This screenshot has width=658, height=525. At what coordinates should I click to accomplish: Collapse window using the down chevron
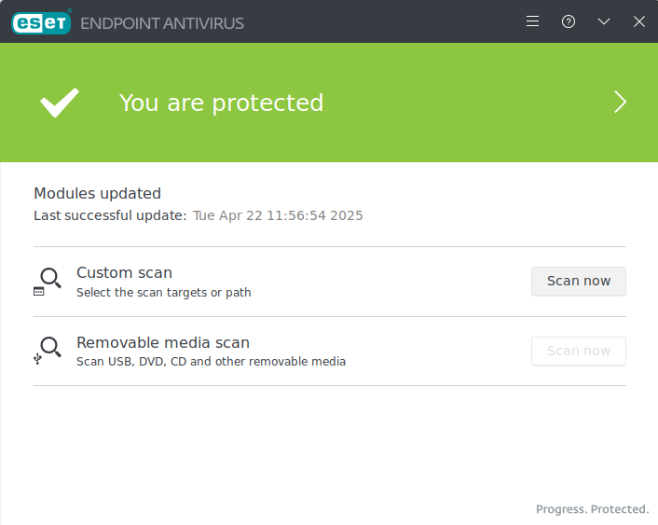pos(604,21)
